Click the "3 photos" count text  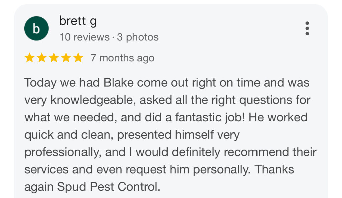click(x=138, y=37)
